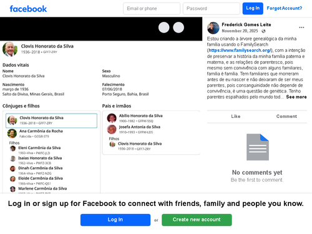The width and height of the screenshot is (312, 234).
Task: Select Clovis Honorato da Silva under Pais e irmãos
Action: point(140,144)
